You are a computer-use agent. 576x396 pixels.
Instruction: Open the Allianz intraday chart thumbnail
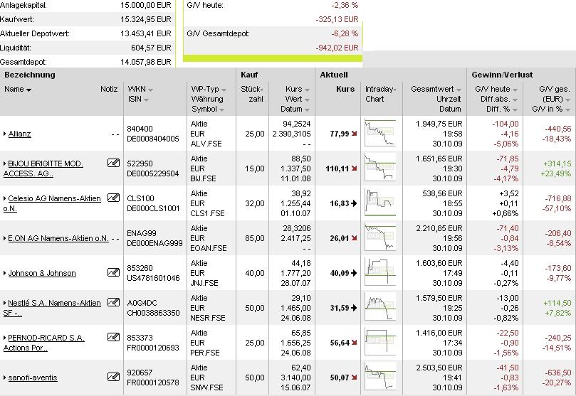pyautogui.click(x=380, y=133)
